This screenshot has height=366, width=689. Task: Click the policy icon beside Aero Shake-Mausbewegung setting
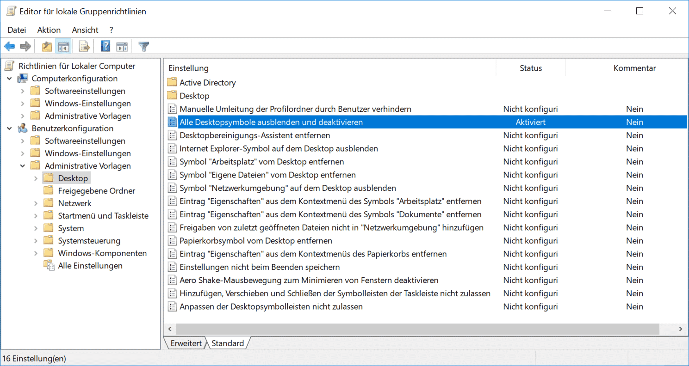pyautogui.click(x=172, y=280)
